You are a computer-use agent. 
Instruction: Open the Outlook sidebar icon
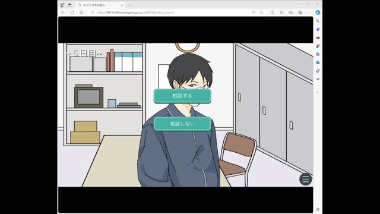point(318,62)
